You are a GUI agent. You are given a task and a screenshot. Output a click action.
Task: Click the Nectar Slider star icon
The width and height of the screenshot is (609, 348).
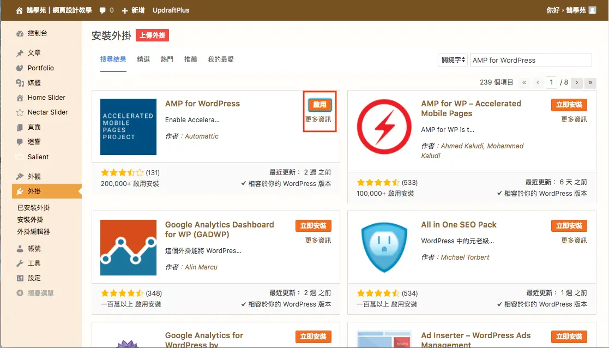(20, 112)
